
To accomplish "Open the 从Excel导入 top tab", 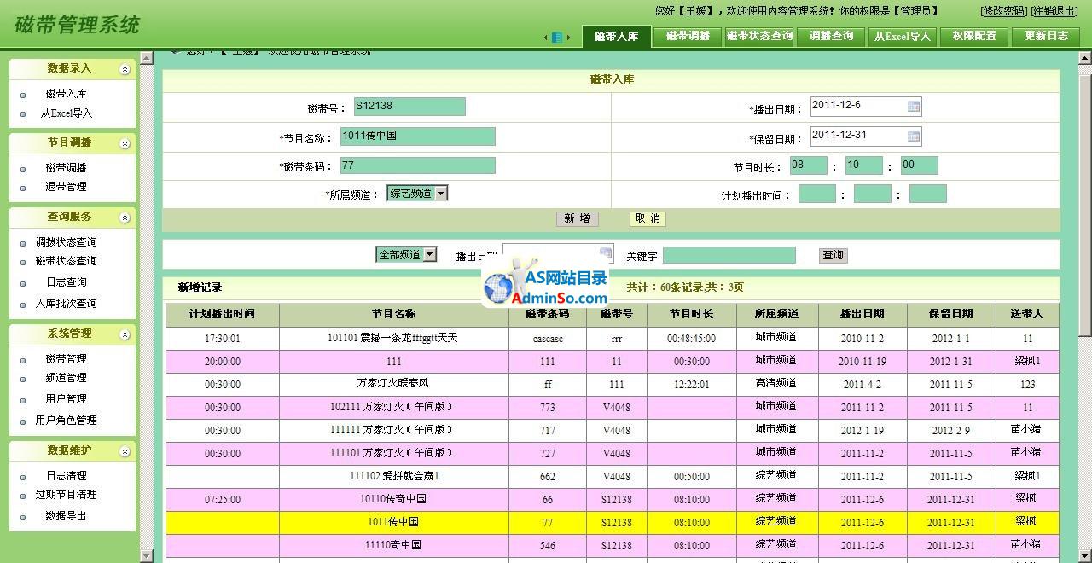I will click(x=903, y=37).
